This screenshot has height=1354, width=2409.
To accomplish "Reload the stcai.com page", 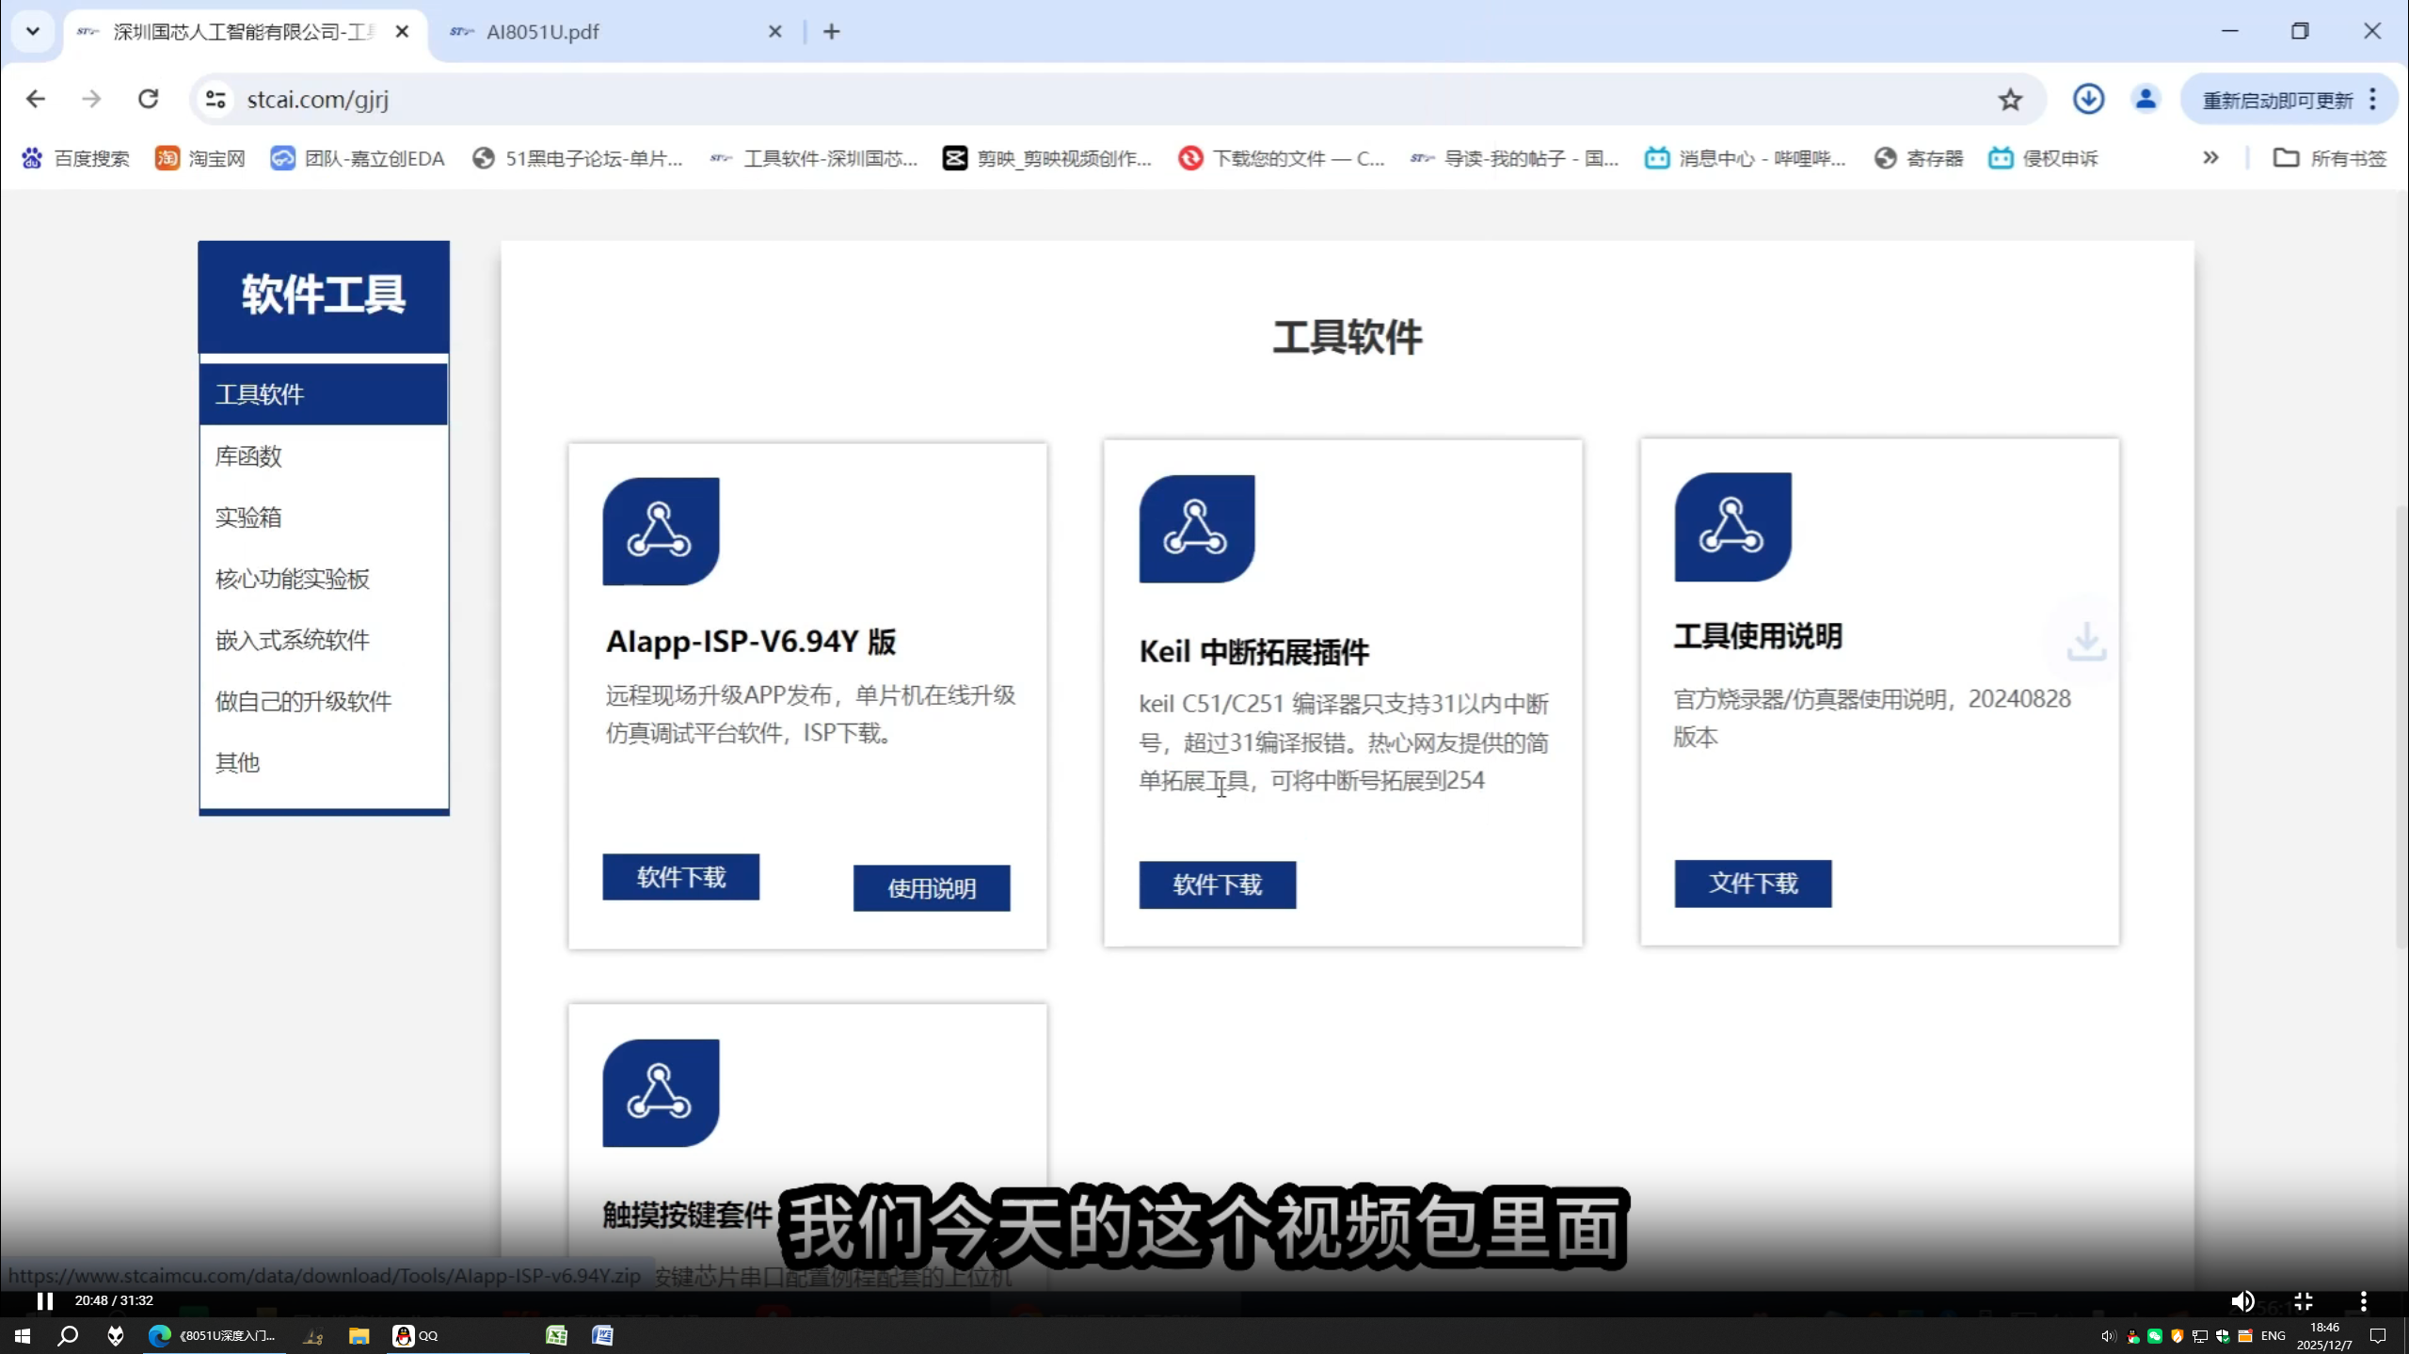I will pyautogui.click(x=148, y=99).
